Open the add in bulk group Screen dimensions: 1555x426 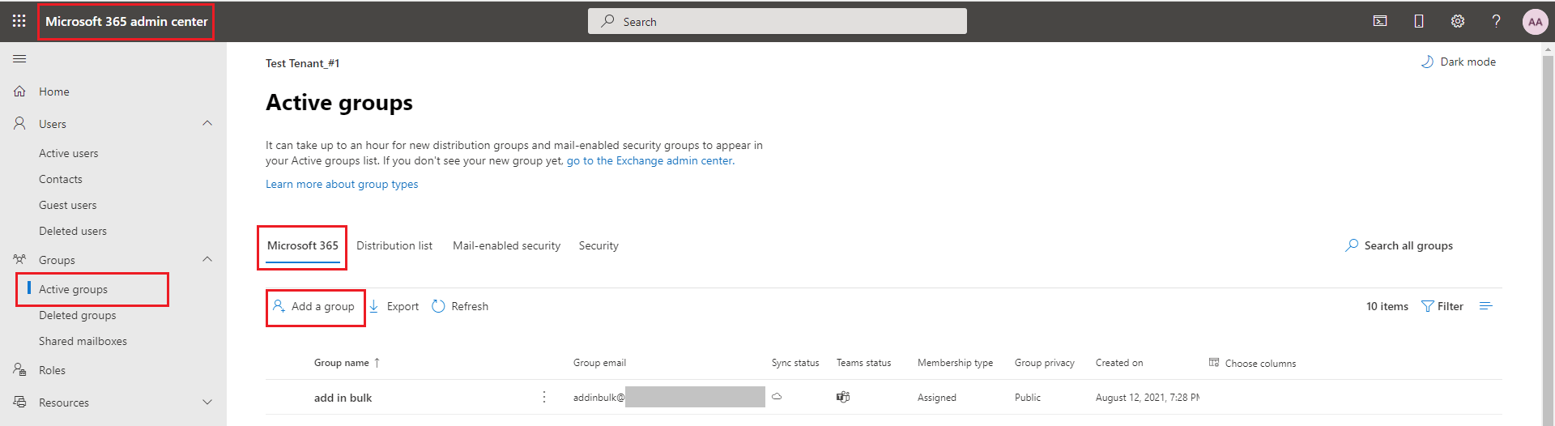pyautogui.click(x=343, y=398)
